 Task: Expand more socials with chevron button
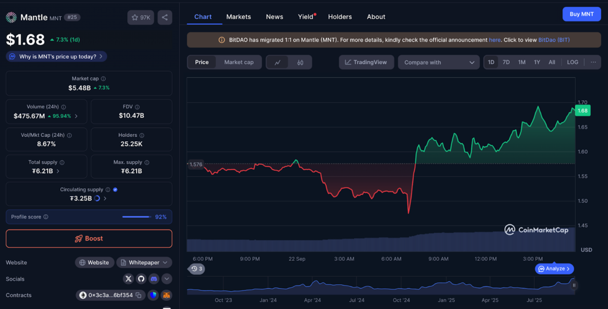click(x=167, y=279)
